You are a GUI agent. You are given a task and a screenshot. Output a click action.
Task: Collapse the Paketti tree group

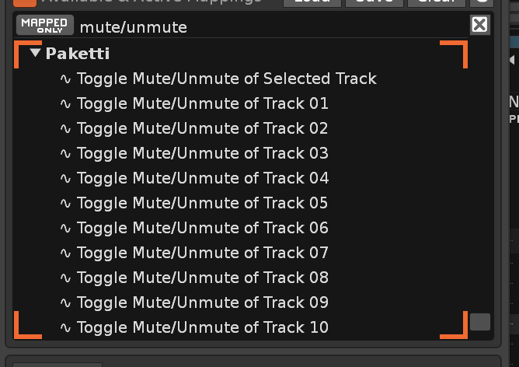tap(35, 53)
